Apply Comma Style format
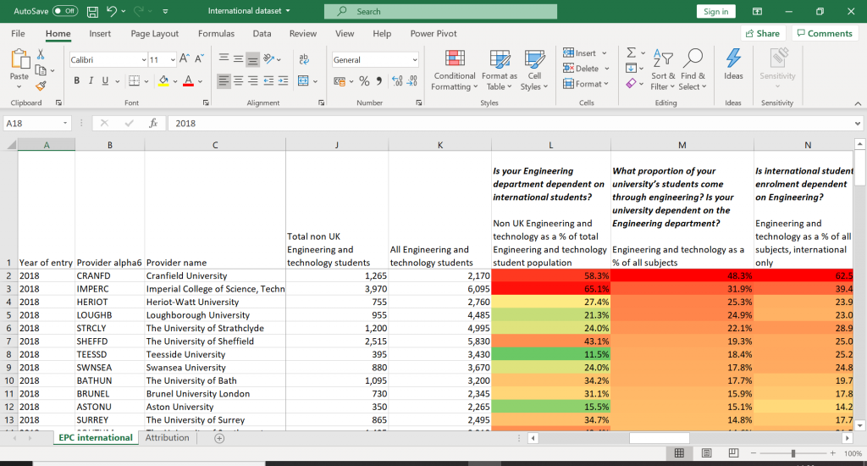Viewport: 867px width, 466px height. 378,80
